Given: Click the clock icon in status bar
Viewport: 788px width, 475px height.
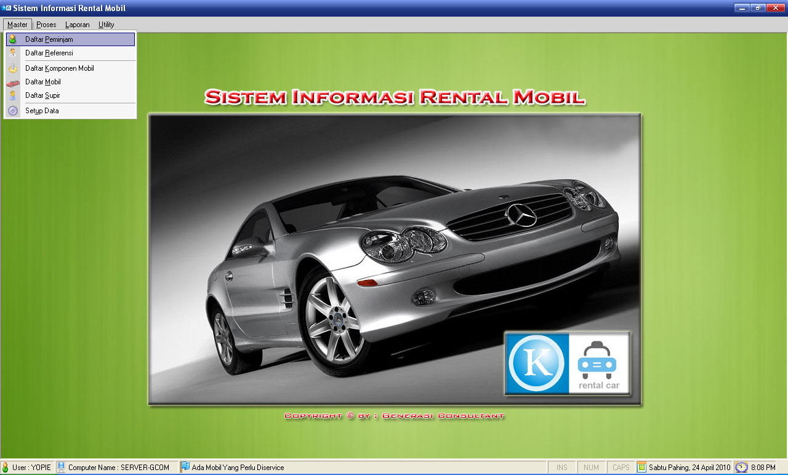Looking at the screenshot, I should click(742, 468).
